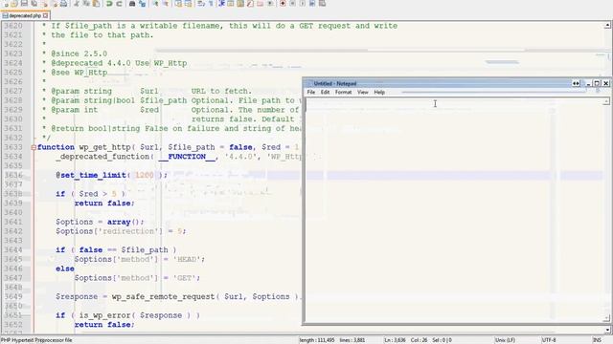The height and width of the screenshot is (344, 613).
Task: Click the Stop Recording macro icon
Action: click(292, 4)
